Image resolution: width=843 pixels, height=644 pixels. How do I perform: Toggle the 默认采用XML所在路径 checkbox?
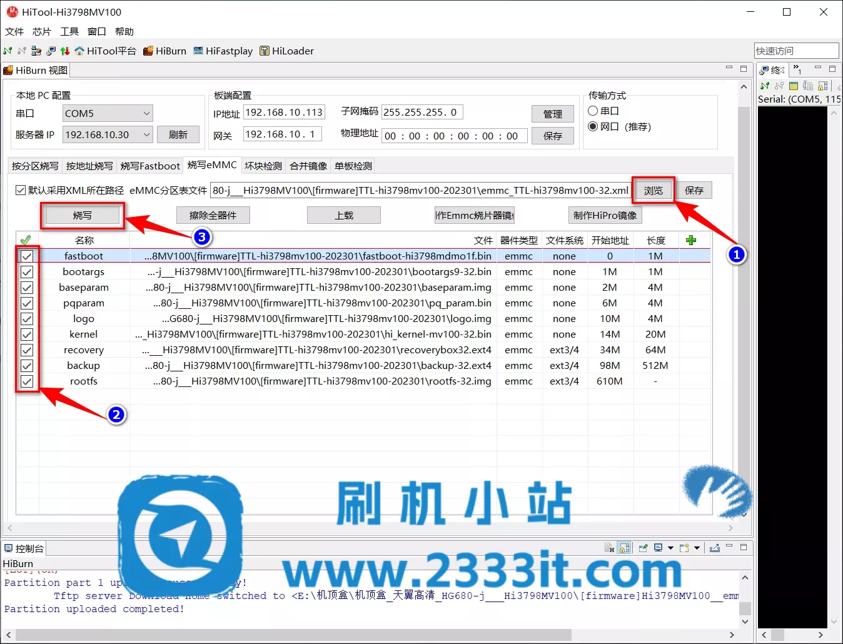(21, 191)
